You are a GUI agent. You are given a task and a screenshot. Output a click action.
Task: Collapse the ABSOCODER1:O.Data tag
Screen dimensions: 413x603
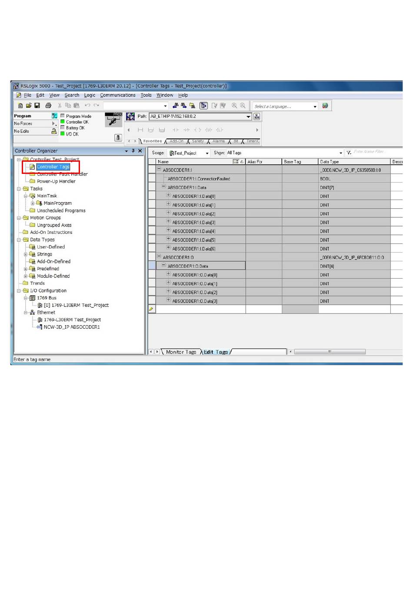[x=164, y=265]
